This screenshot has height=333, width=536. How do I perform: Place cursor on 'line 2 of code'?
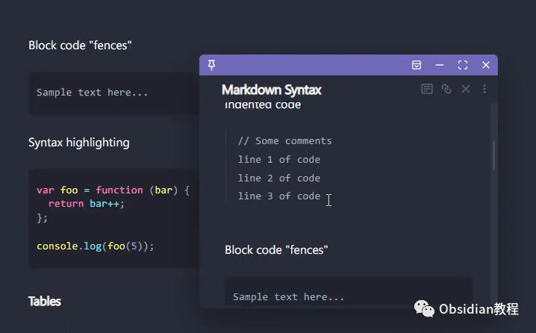coord(279,178)
